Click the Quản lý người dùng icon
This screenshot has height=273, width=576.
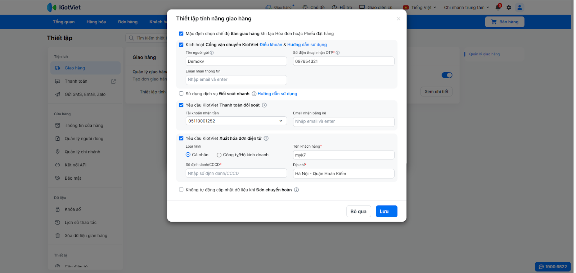[58, 139]
